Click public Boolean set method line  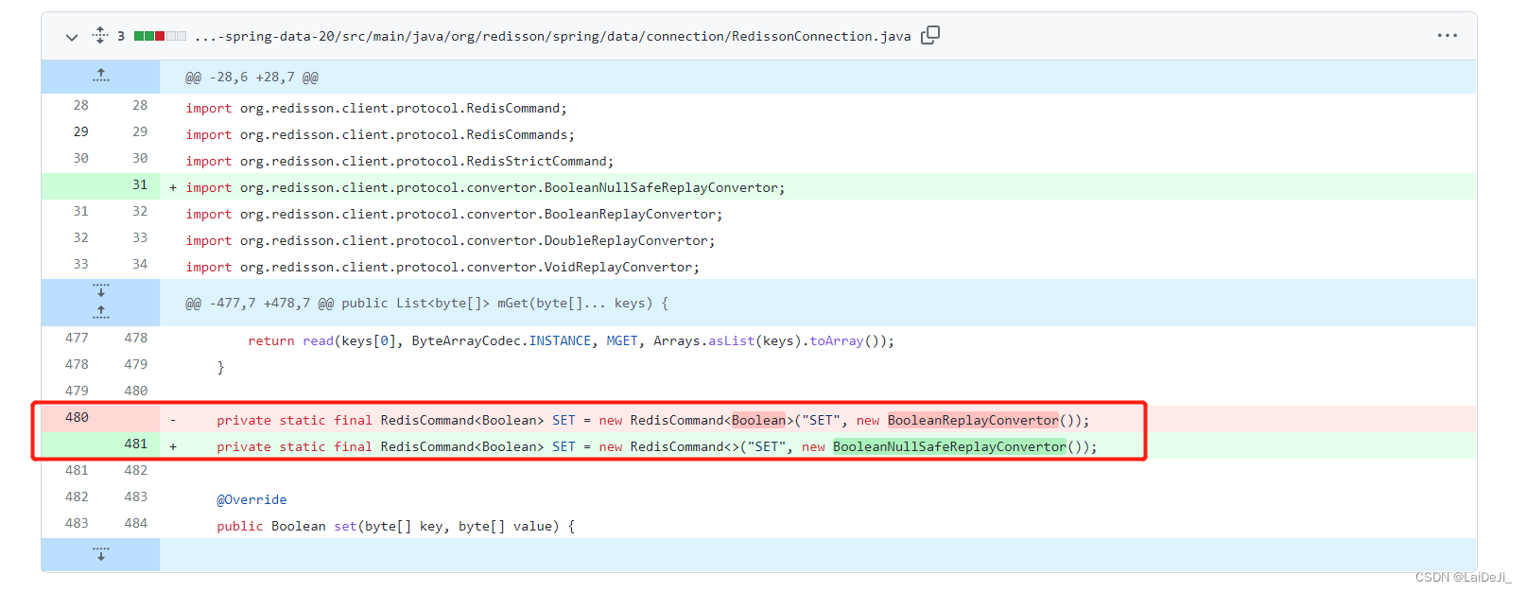(x=395, y=527)
